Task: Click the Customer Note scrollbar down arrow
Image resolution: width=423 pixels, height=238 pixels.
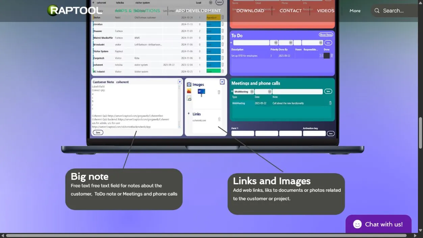Action: [x=180, y=127]
